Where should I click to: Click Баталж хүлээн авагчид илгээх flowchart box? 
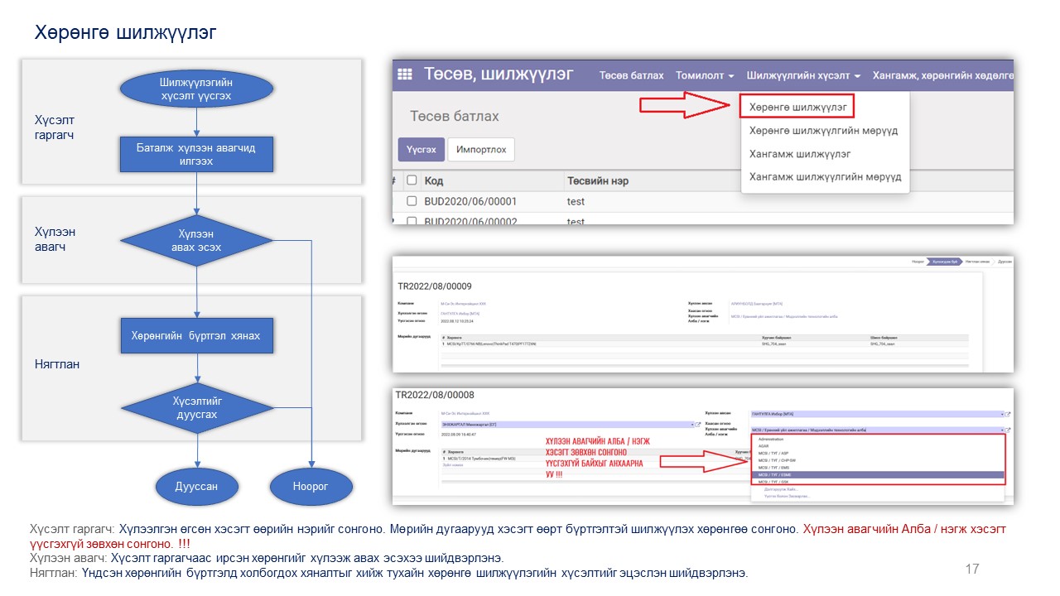[x=196, y=155]
